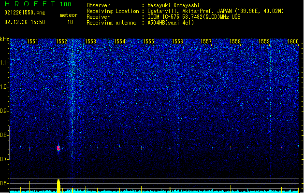Click the 1559 time marker
The image size is (304, 193).
click(x=264, y=41)
